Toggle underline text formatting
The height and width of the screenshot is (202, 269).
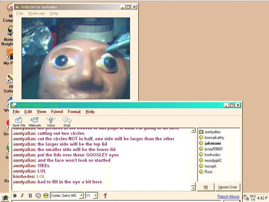coord(30,195)
